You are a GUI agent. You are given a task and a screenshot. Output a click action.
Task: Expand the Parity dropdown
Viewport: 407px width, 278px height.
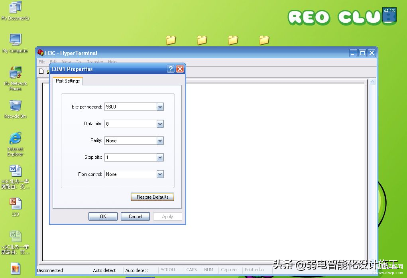point(160,141)
